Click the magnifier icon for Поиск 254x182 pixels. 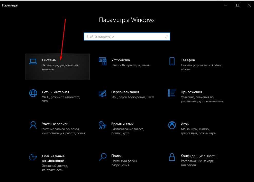(x=103, y=157)
